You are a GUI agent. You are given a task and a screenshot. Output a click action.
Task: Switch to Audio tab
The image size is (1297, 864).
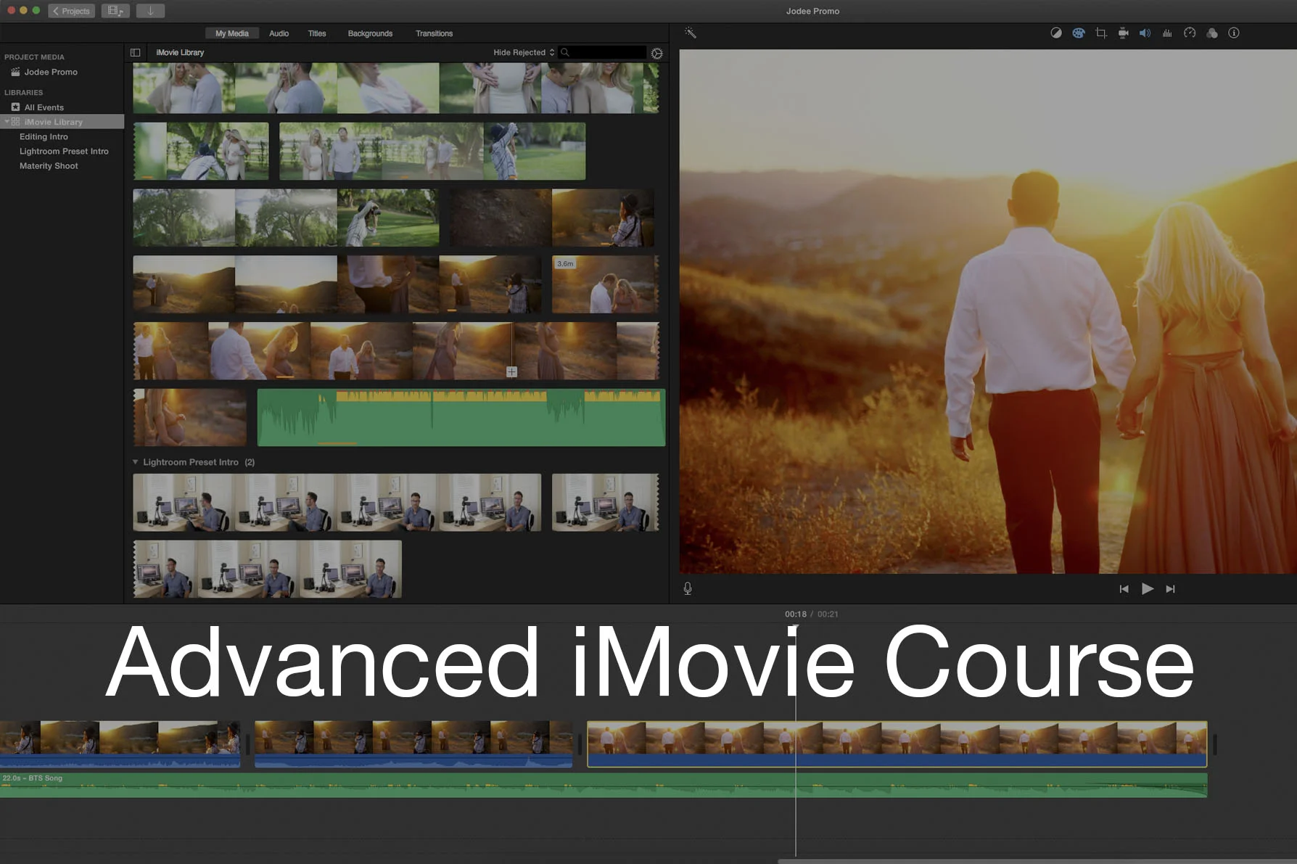click(279, 33)
